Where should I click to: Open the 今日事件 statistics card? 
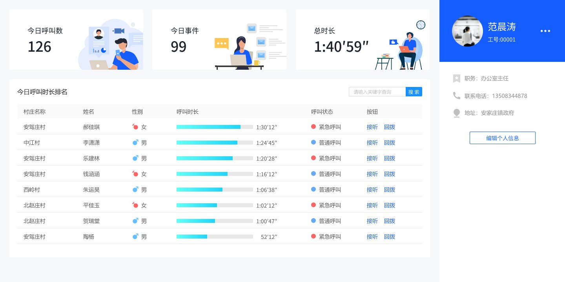coord(219,40)
